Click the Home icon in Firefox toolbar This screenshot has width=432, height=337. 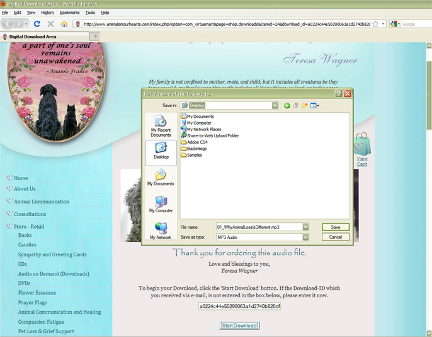click(64, 24)
